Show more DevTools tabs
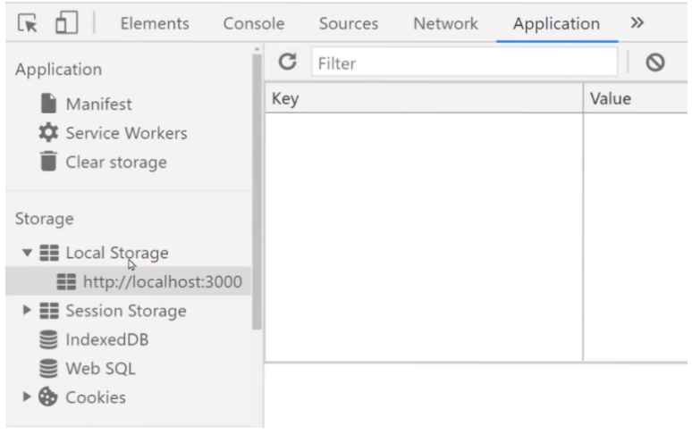Viewport: 692px width, 434px height. [637, 22]
